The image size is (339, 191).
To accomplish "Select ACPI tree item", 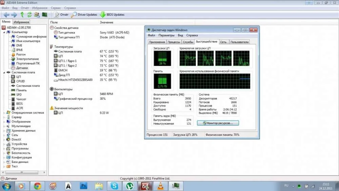I will pyautogui.click(x=17, y=108).
